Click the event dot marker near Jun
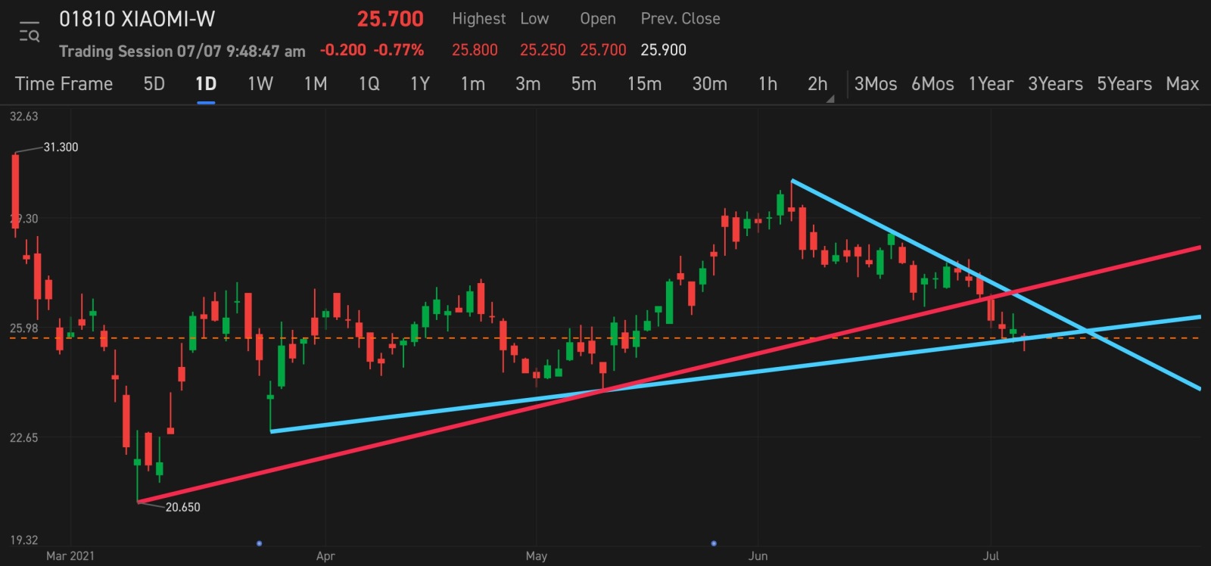This screenshot has height=566, width=1211. pyautogui.click(x=714, y=543)
